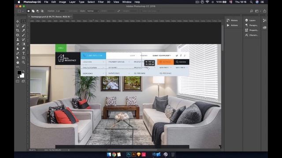Click the zoom percentage in status bar

pyautogui.click(x=32, y=150)
